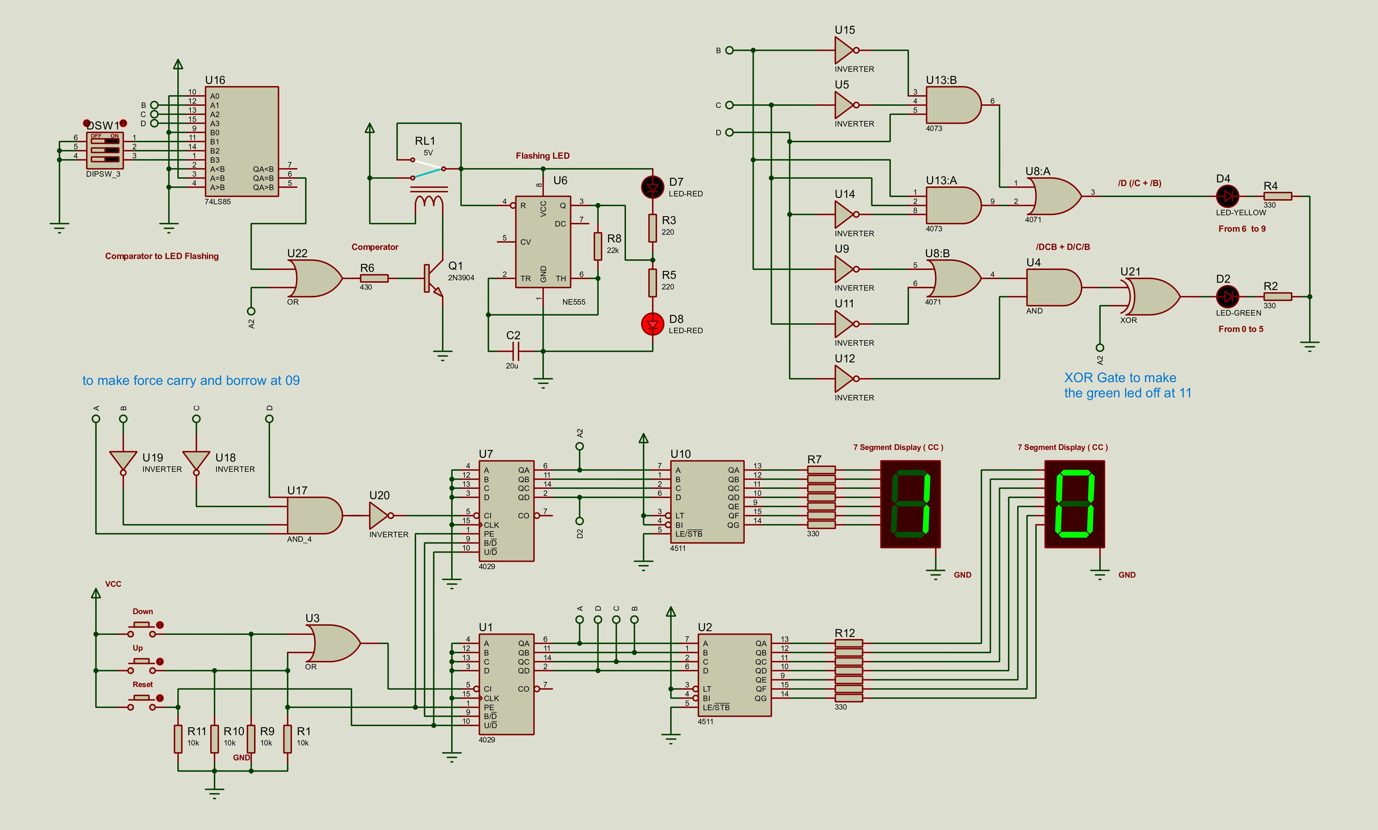Select resistor R4 330
The height and width of the screenshot is (830, 1378).
pos(1278,196)
